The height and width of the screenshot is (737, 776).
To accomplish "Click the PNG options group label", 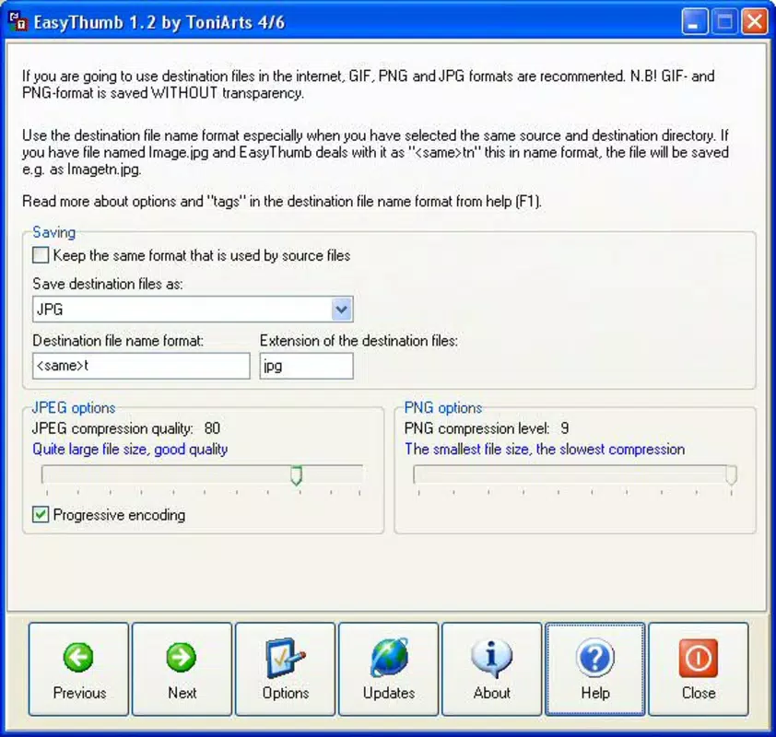I will (443, 407).
